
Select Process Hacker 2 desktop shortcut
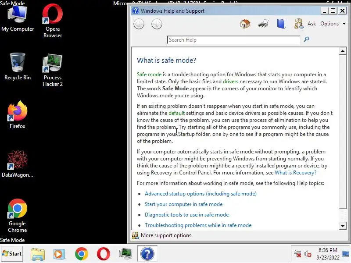tap(53, 70)
